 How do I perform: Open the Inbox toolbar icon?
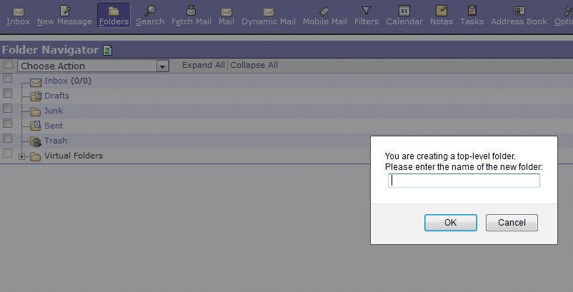tap(19, 11)
